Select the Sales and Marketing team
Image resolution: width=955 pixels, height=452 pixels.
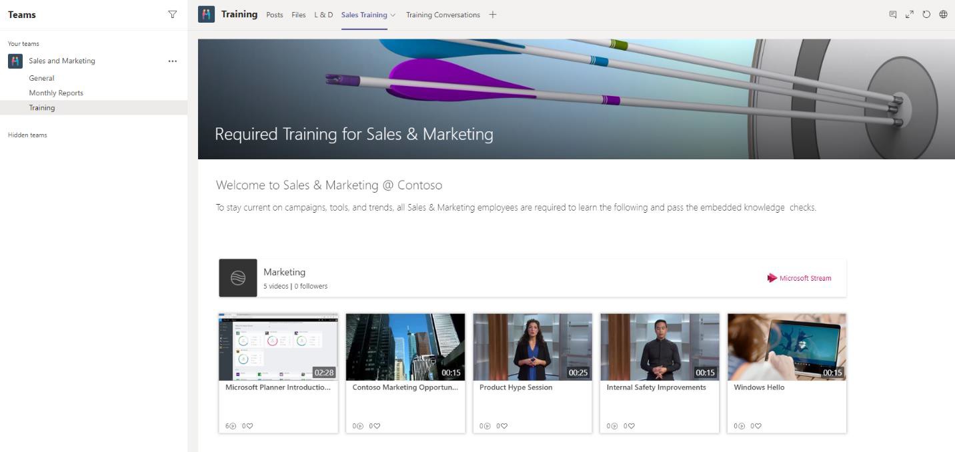click(62, 61)
